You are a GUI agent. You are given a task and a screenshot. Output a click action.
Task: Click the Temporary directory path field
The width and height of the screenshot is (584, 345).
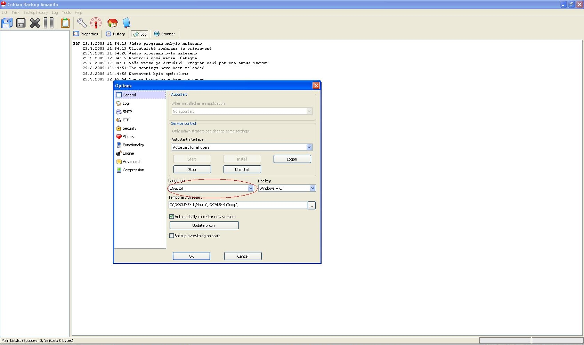coord(238,205)
